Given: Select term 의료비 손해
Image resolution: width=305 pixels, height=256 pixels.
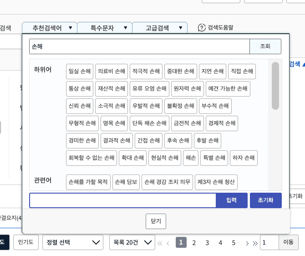Looking at the screenshot, I should pyautogui.click(x=112, y=72).
